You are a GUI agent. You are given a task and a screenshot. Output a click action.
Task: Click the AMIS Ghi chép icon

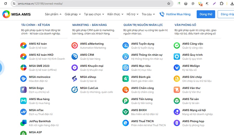pos(177,79)
